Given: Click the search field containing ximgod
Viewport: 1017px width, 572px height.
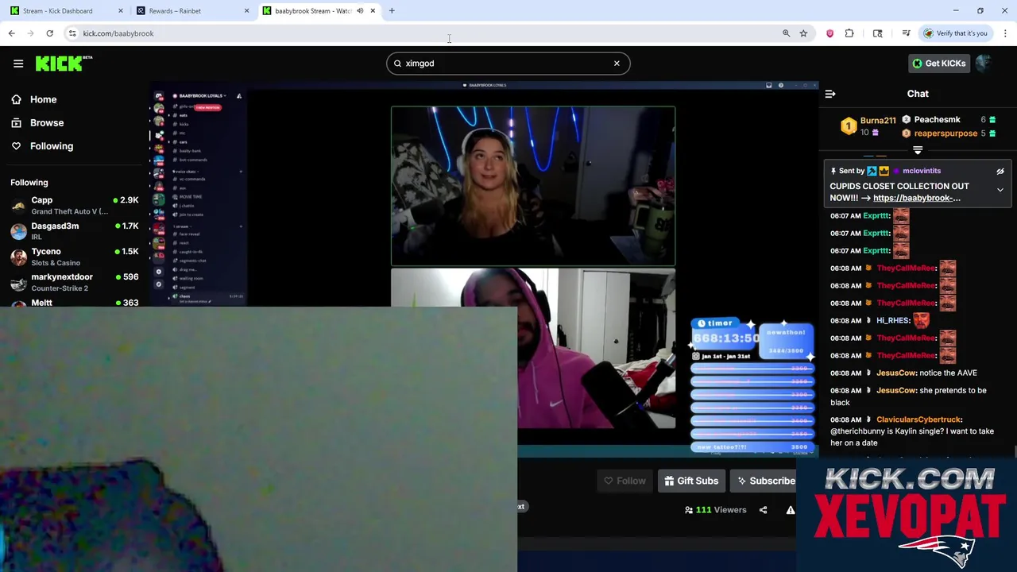Looking at the screenshot, I should pyautogui.click(x=508, y=64).
